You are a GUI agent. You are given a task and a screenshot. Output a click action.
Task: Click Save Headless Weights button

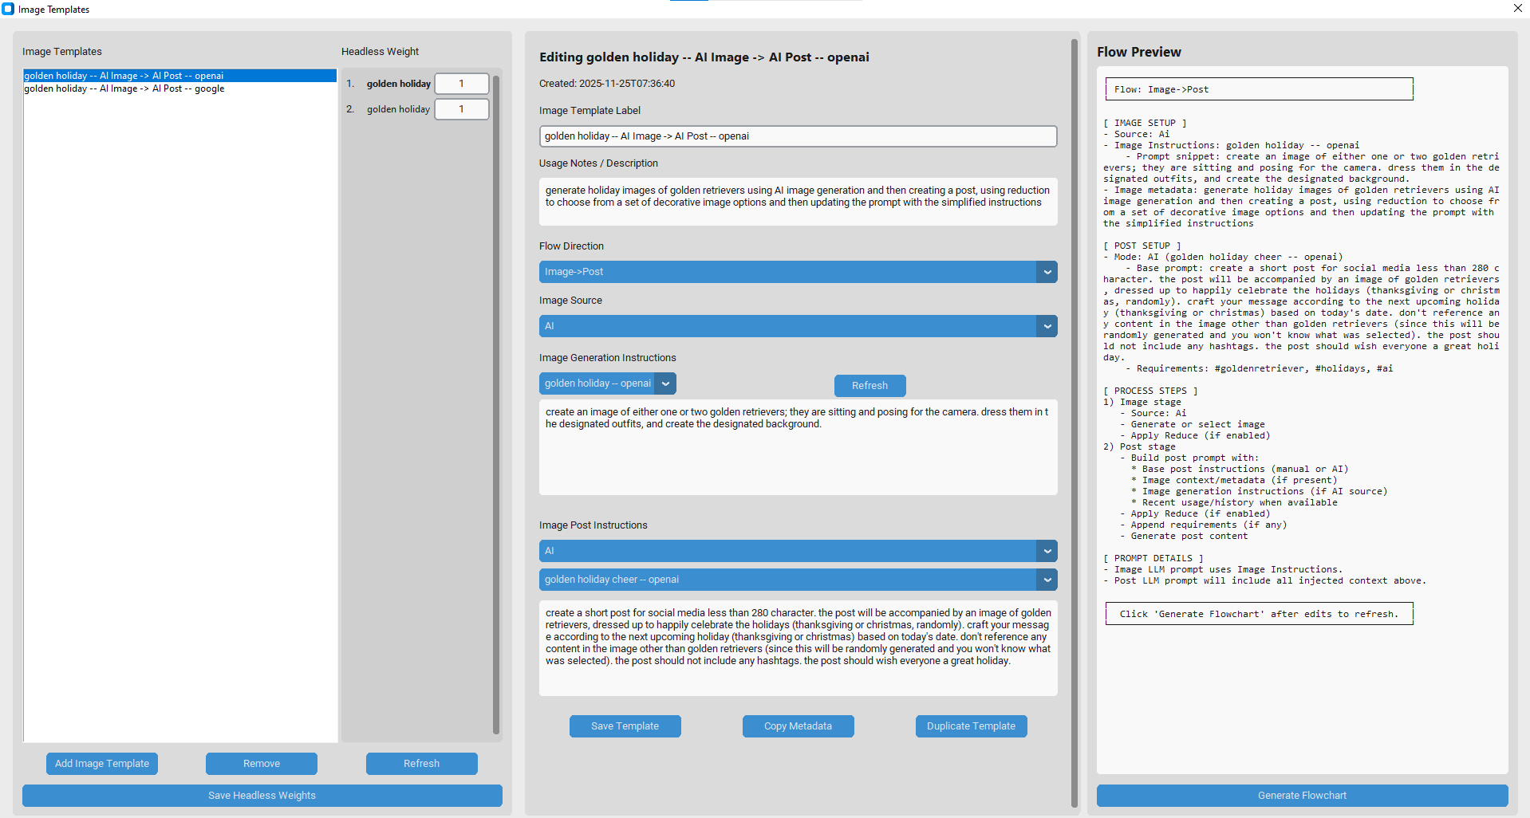262,796
